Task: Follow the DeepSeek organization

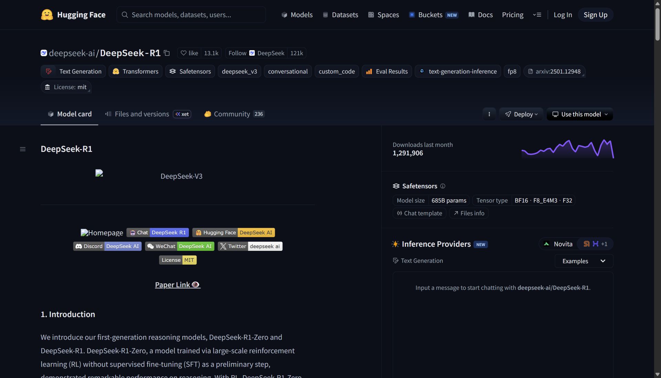Action: click(x=237, y=53)
